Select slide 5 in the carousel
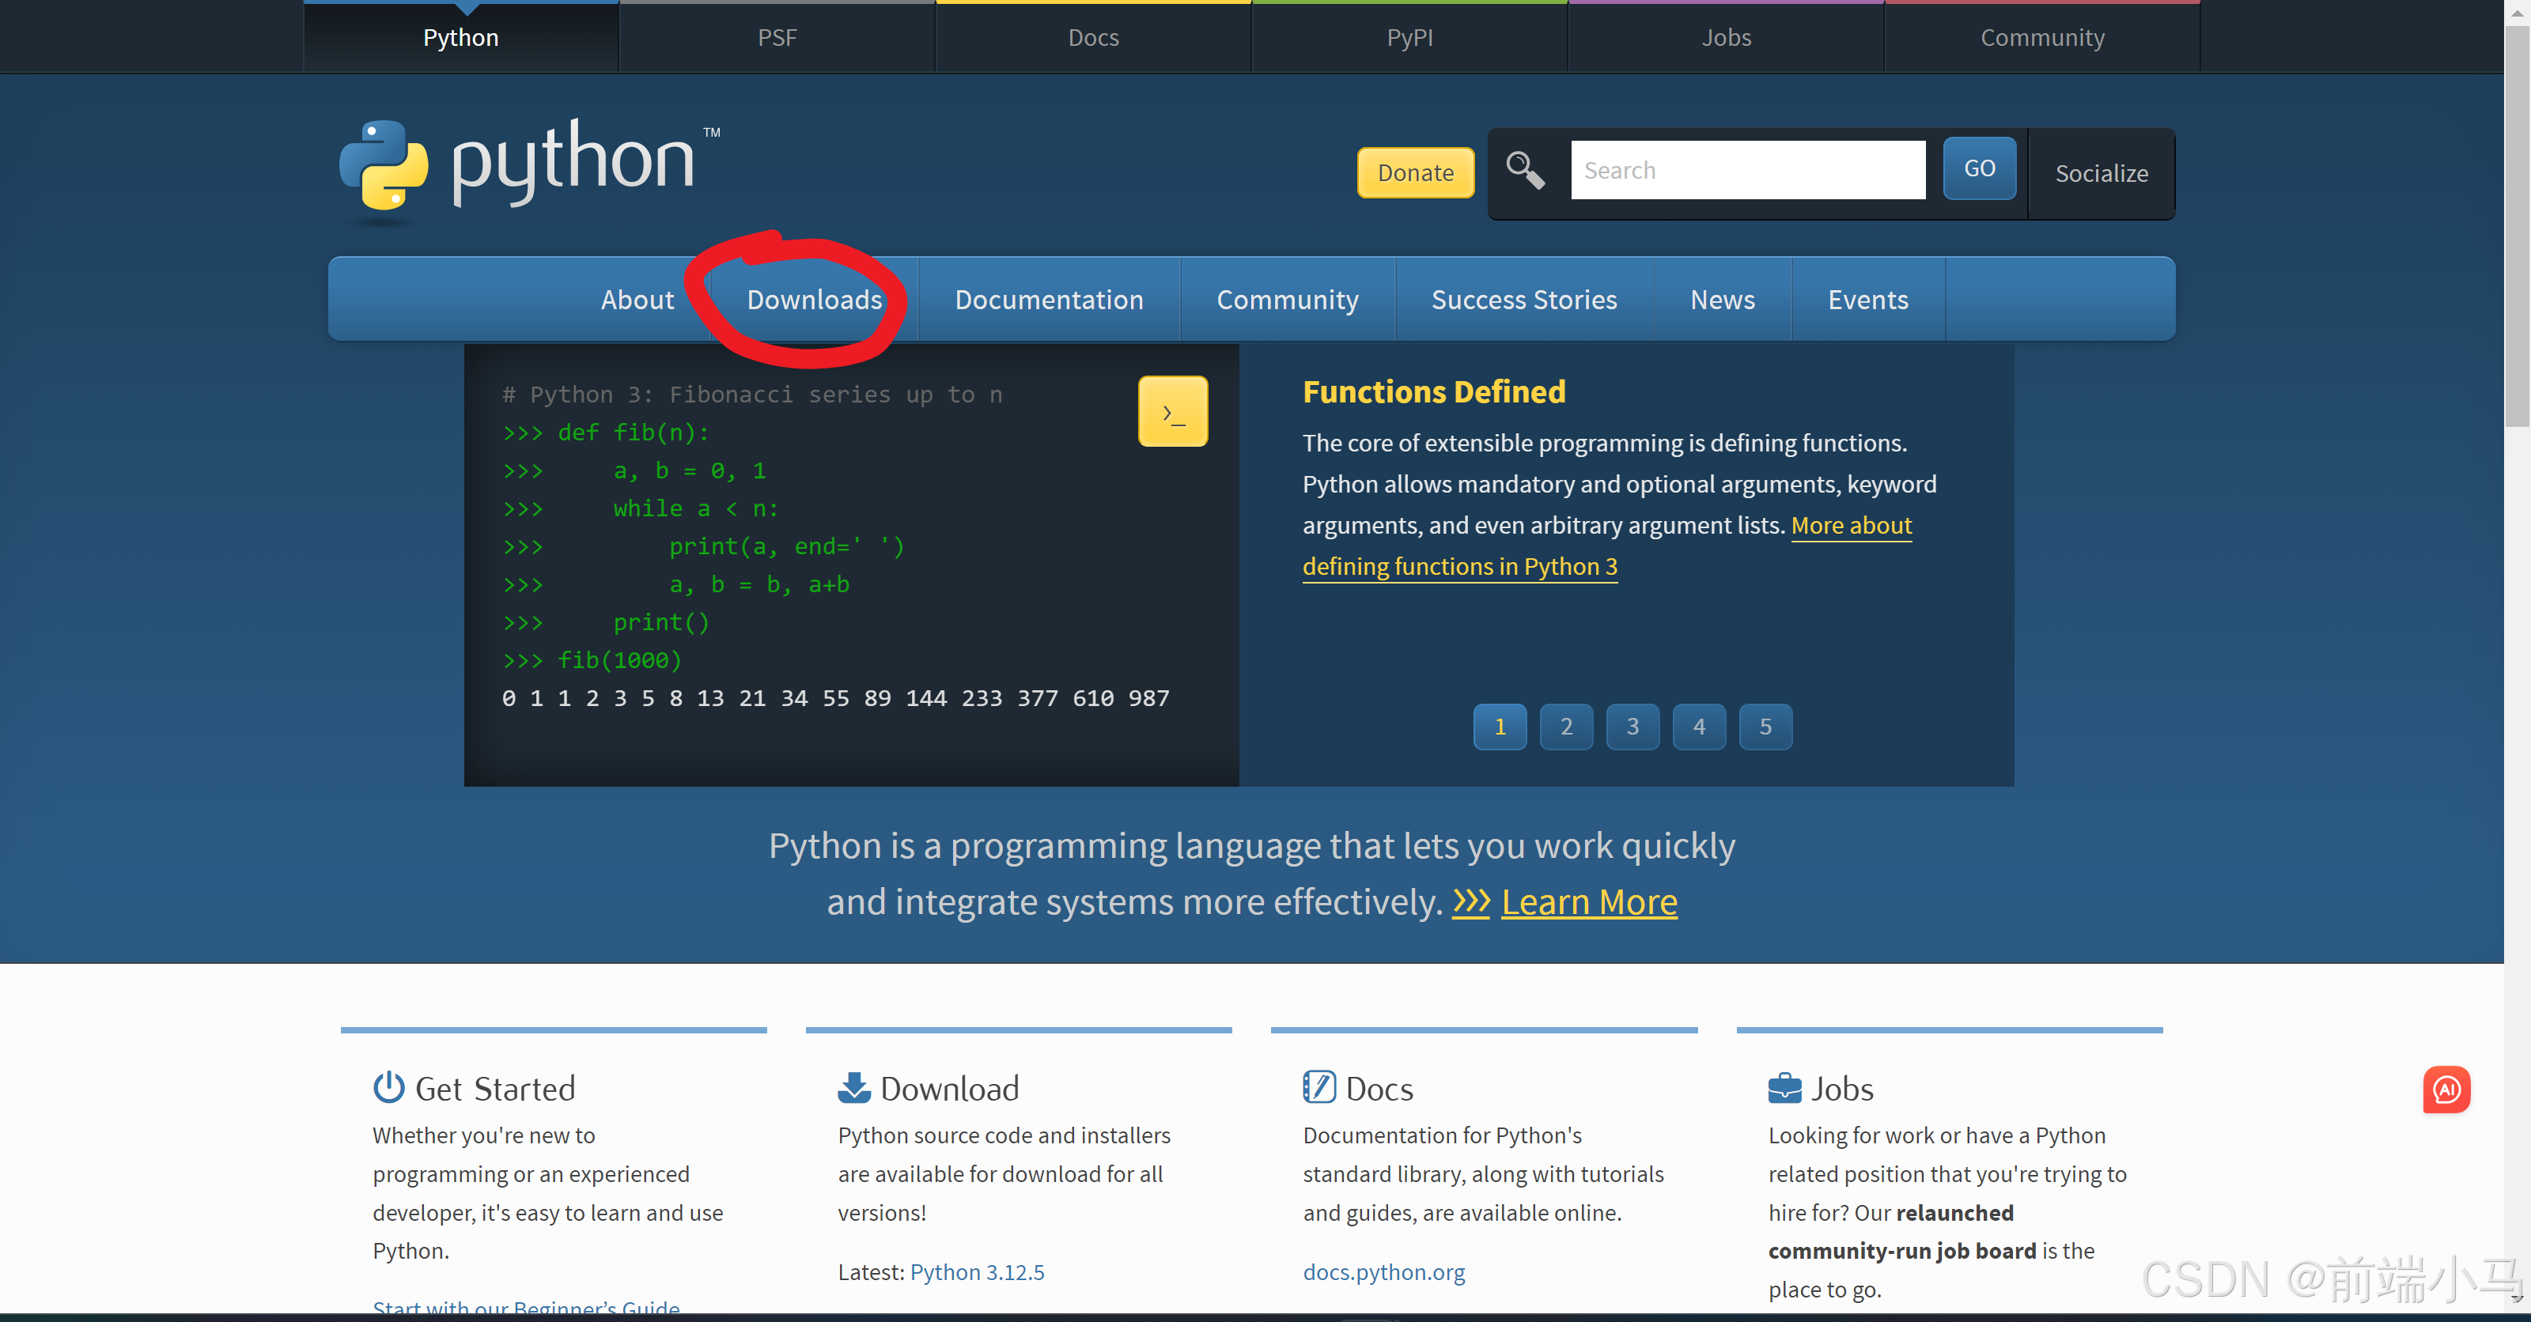Screen dimensions: 2531x1322 (x=1765, y=727)
